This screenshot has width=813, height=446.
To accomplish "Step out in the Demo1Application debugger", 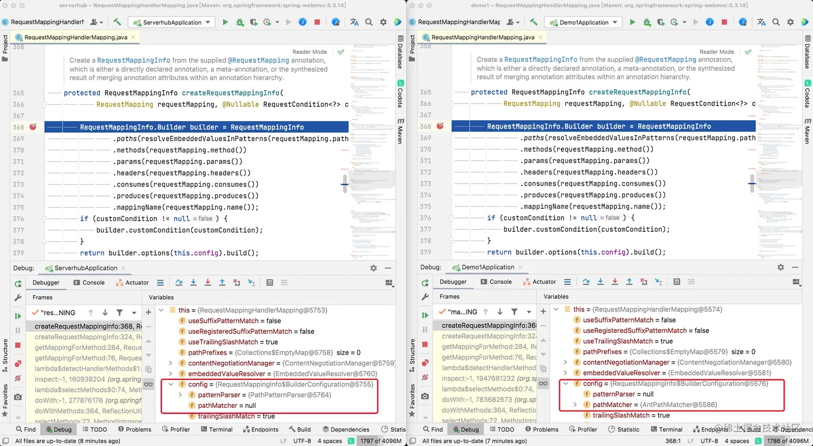I will pos(629,282).
